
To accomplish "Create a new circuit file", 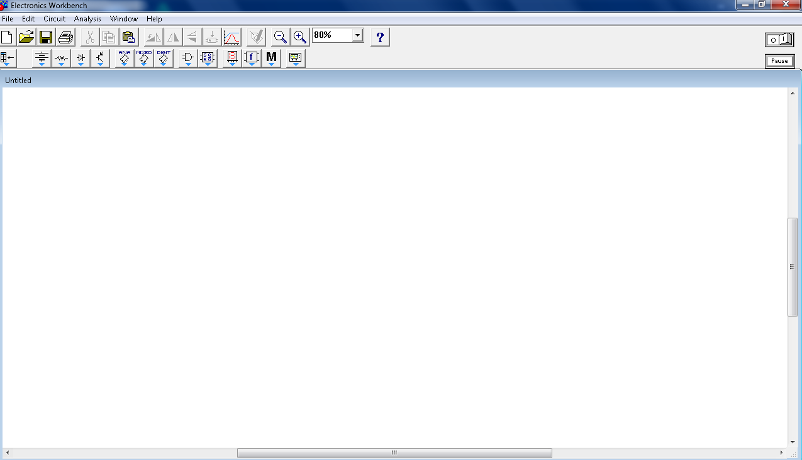I will 7,37.
